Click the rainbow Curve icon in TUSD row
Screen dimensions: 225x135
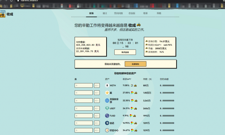tap(131, 115)
